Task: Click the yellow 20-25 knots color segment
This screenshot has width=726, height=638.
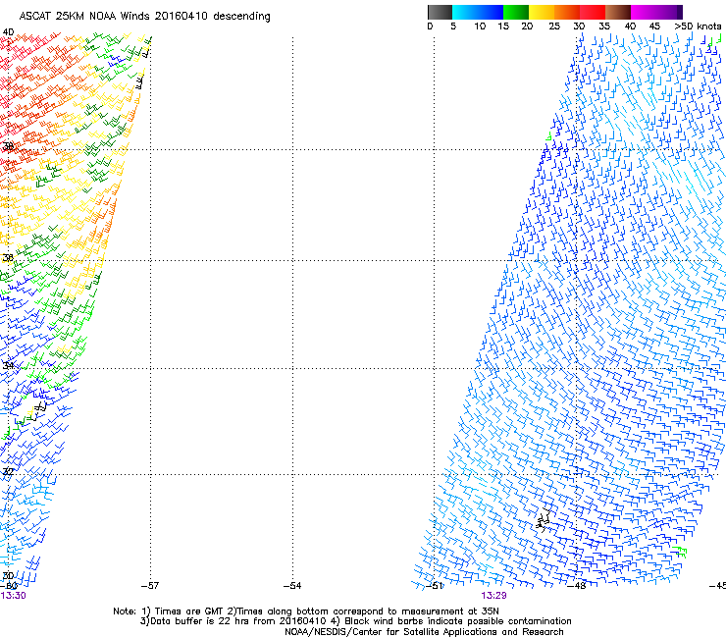Action: [x=542, y=12]
